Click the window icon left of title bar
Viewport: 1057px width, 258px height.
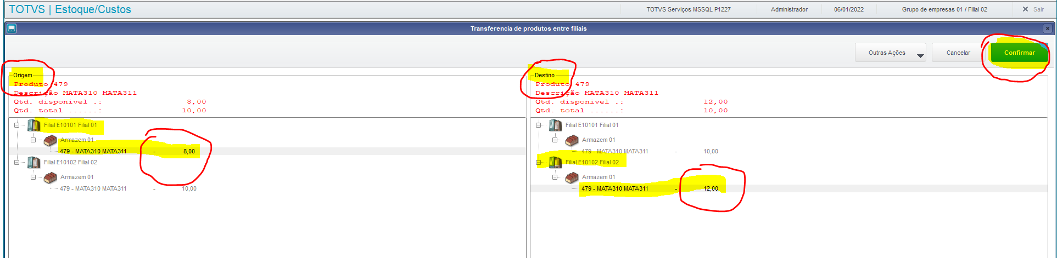click(12, 28)
